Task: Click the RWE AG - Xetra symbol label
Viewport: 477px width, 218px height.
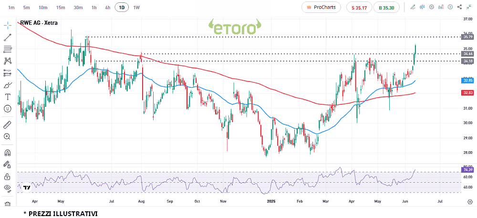Action: 39,22
